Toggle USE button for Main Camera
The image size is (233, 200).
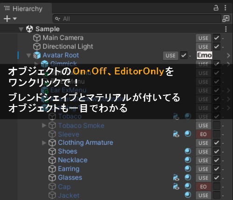coord(203,38)
